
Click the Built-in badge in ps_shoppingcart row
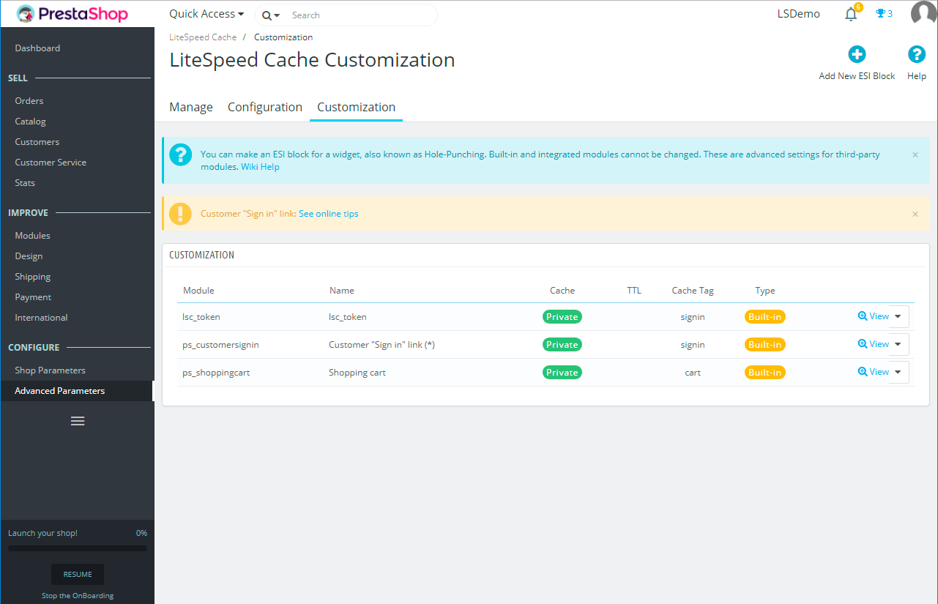pos(765,373)
